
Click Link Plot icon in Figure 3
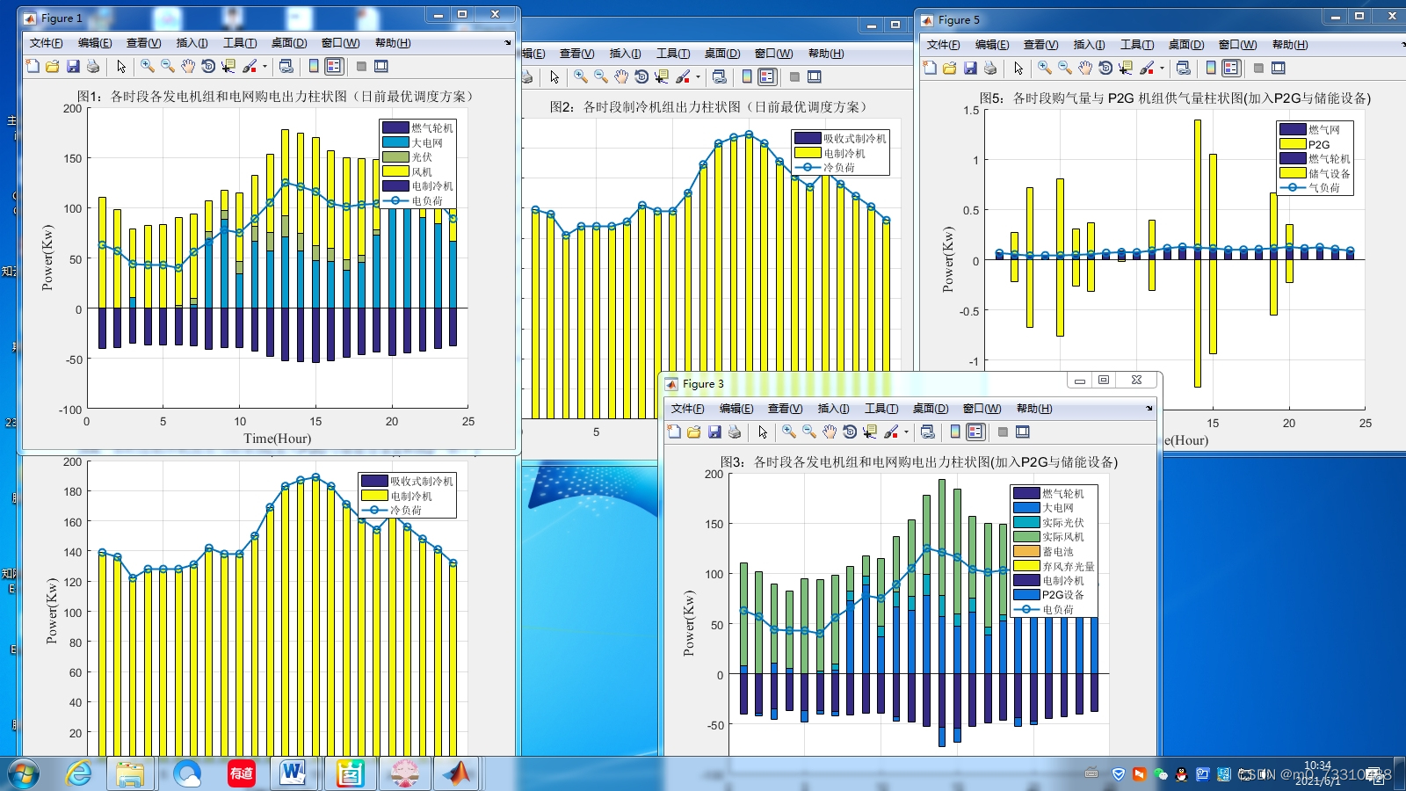(x=927, y=432)
